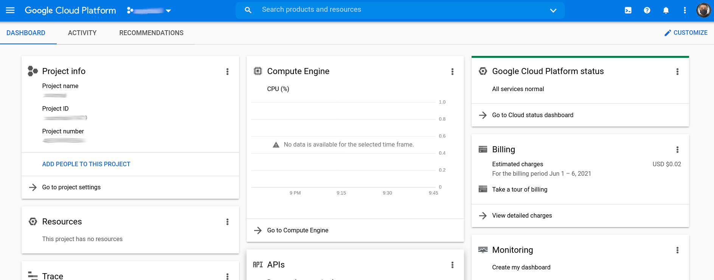Open the notifications bell
Screen dimensions: 714x280
coord(666,10)
